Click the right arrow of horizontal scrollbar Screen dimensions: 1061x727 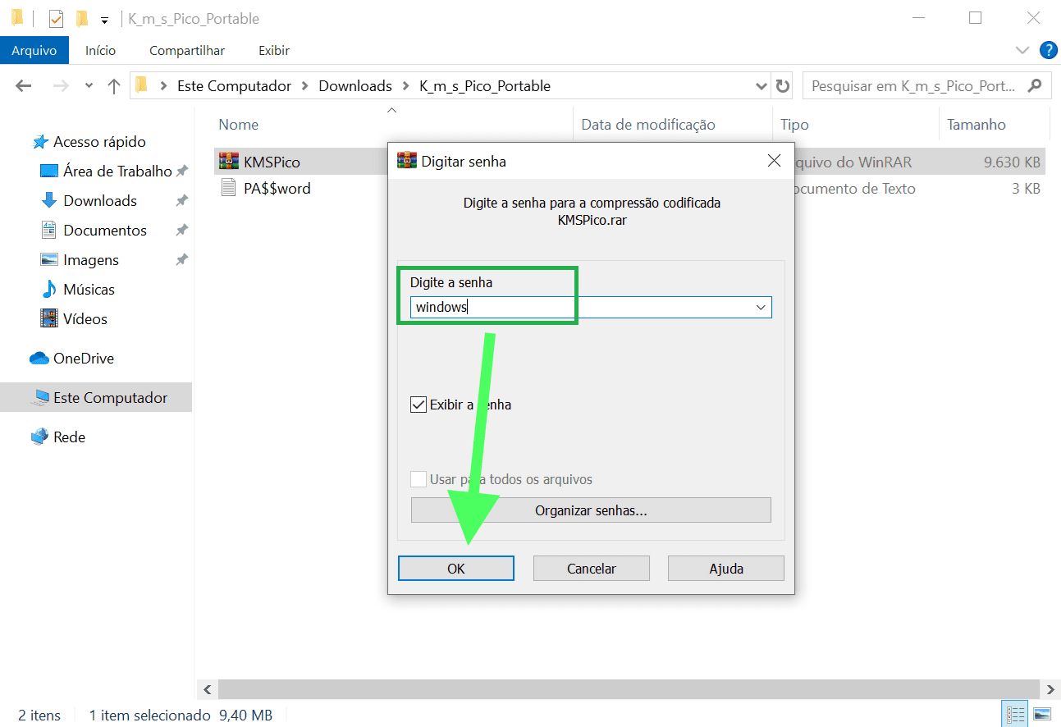[1050, 689]
